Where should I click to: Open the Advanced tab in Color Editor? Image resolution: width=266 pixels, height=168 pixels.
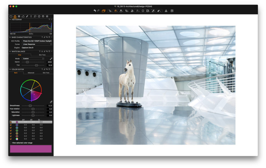tap(31, 73)
